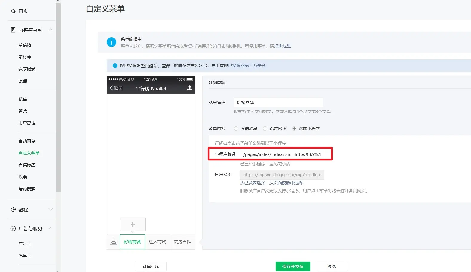This screenshot has height=272, width=471.
Task: Focus the 菜单名称 input field
Action: (278, 102)
